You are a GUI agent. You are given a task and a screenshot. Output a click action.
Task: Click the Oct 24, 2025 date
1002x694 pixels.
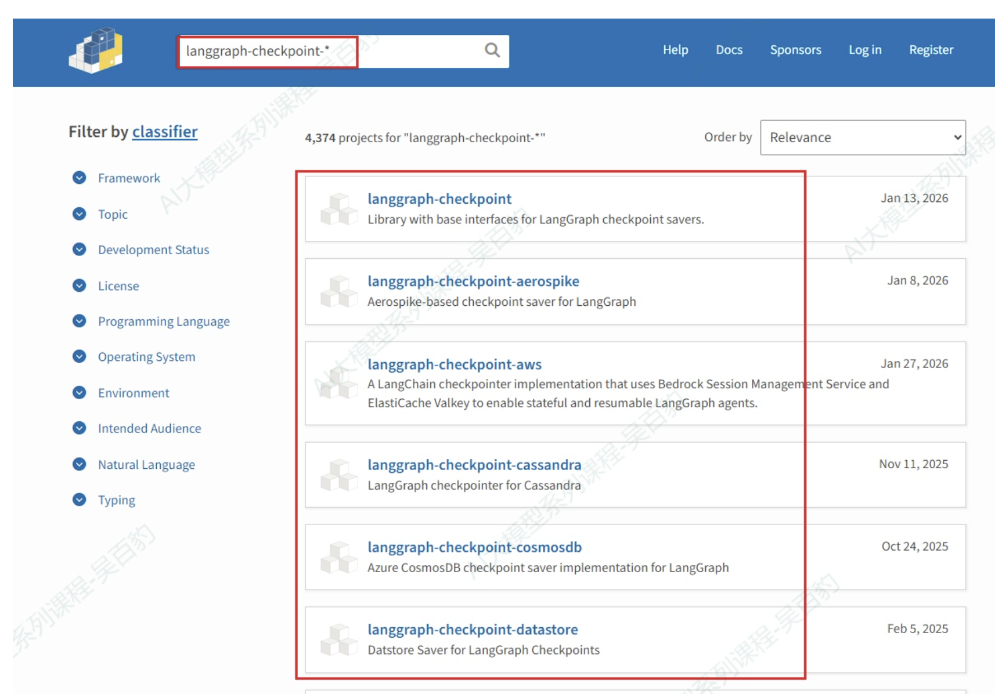[915, 546]
